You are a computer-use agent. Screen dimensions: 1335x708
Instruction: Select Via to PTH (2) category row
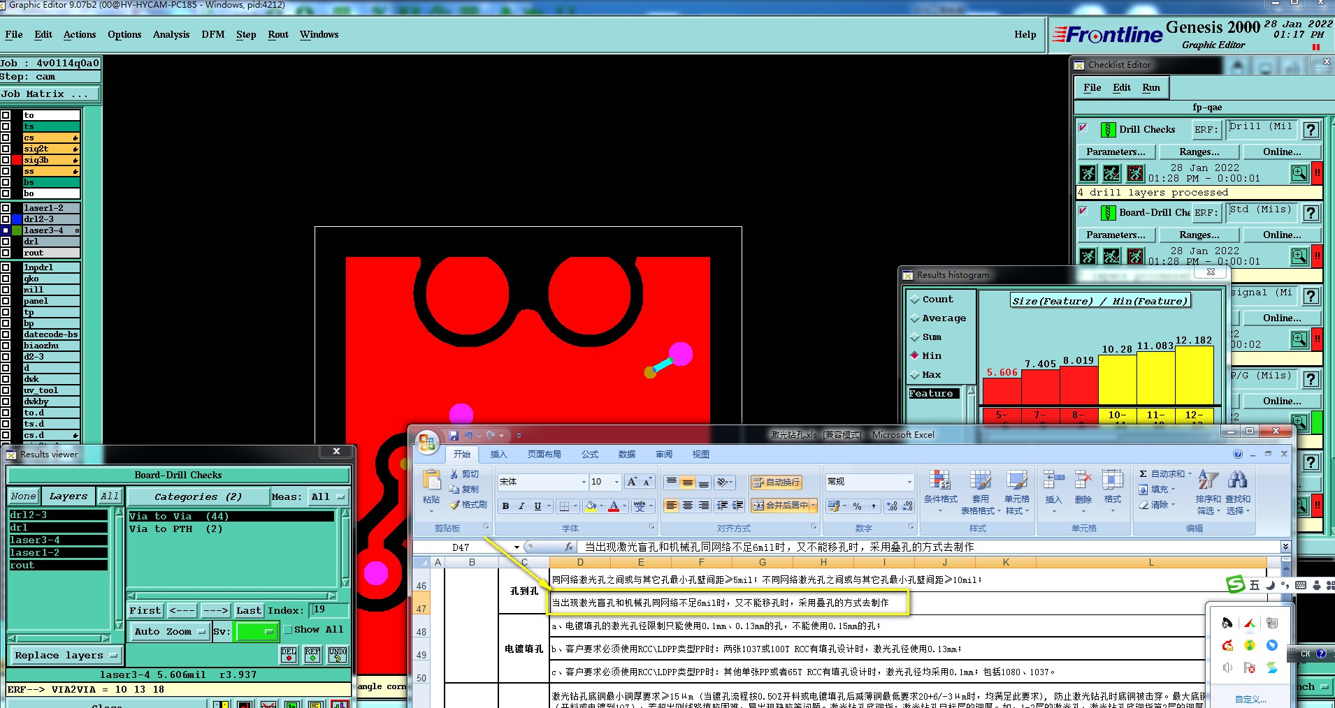[231, 529]
